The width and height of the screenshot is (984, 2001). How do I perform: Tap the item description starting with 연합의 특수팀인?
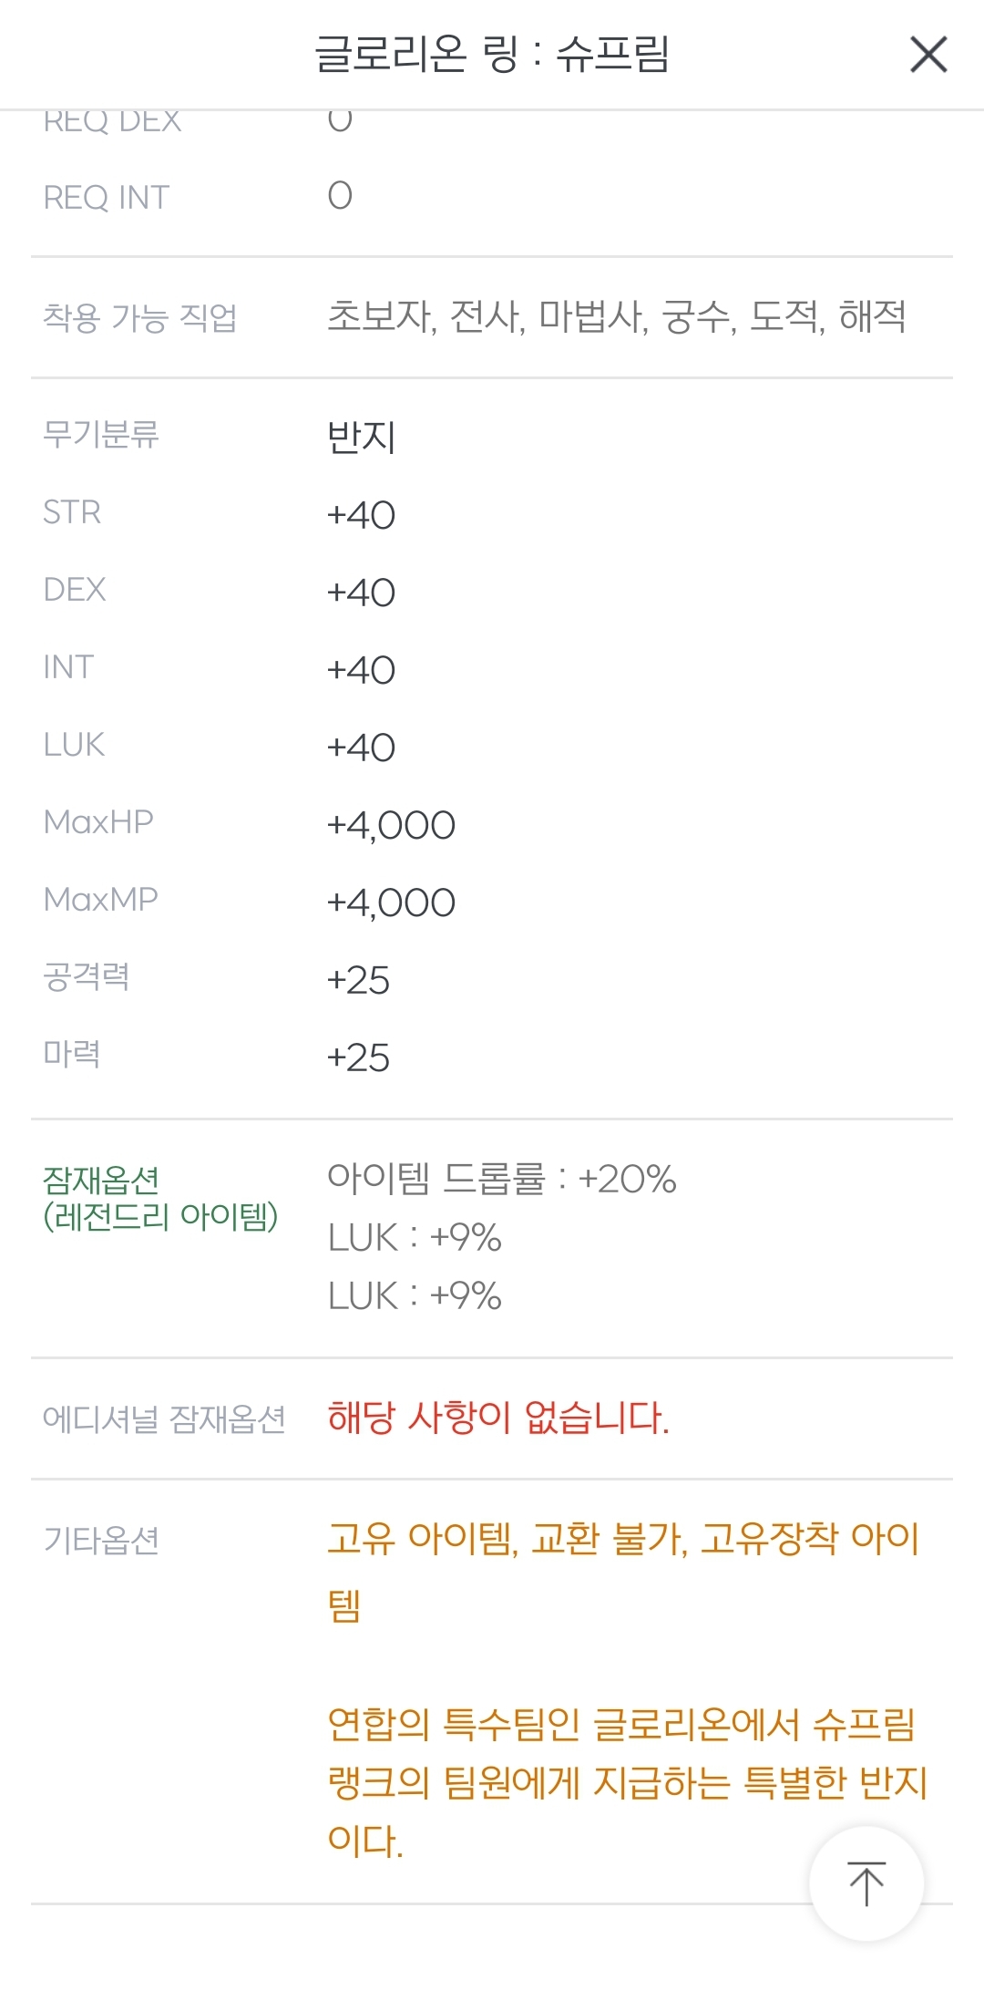627,1782
